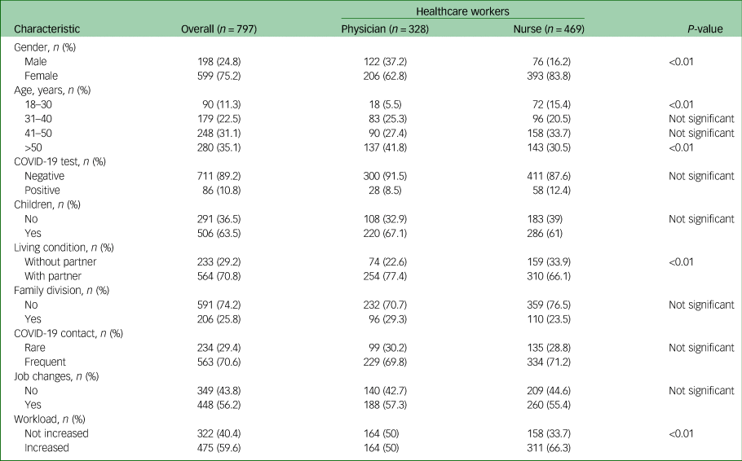Click the Female row label

pos(41,76)
